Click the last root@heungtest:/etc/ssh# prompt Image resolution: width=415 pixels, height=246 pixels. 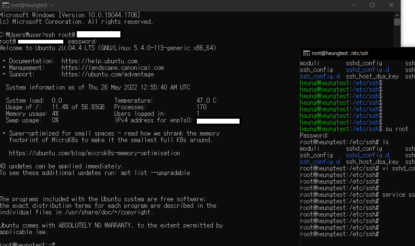tap(339, 234)
